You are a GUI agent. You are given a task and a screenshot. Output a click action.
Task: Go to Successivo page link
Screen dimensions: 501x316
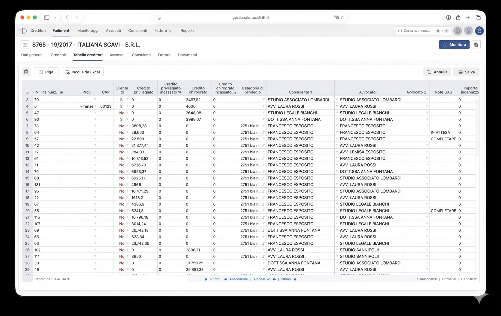pyautogui.click(x=261, y=279)
